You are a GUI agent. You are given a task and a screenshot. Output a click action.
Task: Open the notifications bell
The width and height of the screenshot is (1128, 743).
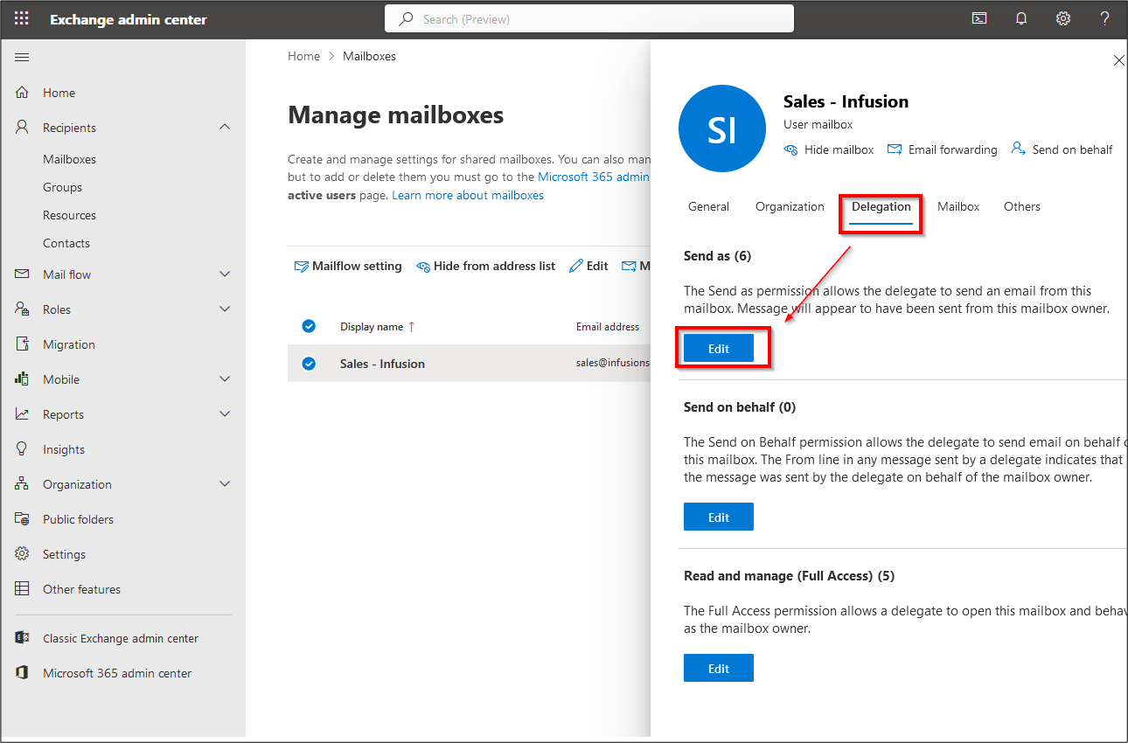[1021, 18]
